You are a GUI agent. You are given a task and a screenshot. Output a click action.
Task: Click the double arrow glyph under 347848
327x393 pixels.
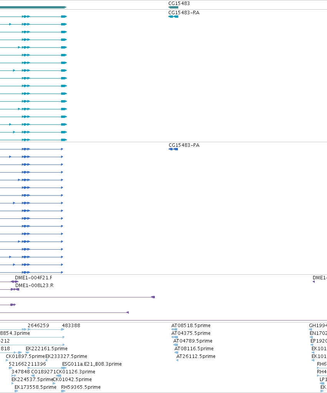[x=14, y=376]
